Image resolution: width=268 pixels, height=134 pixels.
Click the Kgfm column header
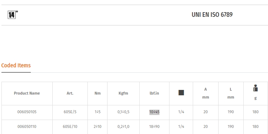123,93
